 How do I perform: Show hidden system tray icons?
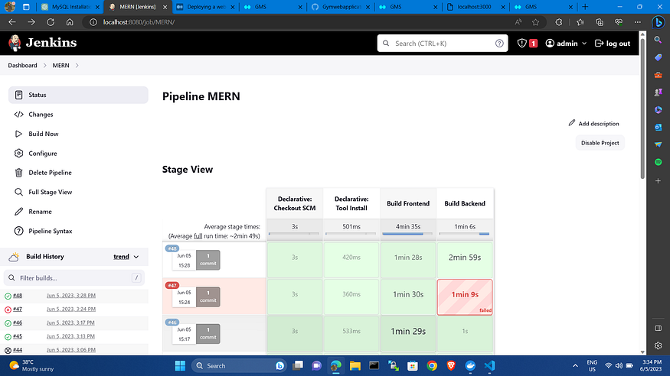click(575, 366)
